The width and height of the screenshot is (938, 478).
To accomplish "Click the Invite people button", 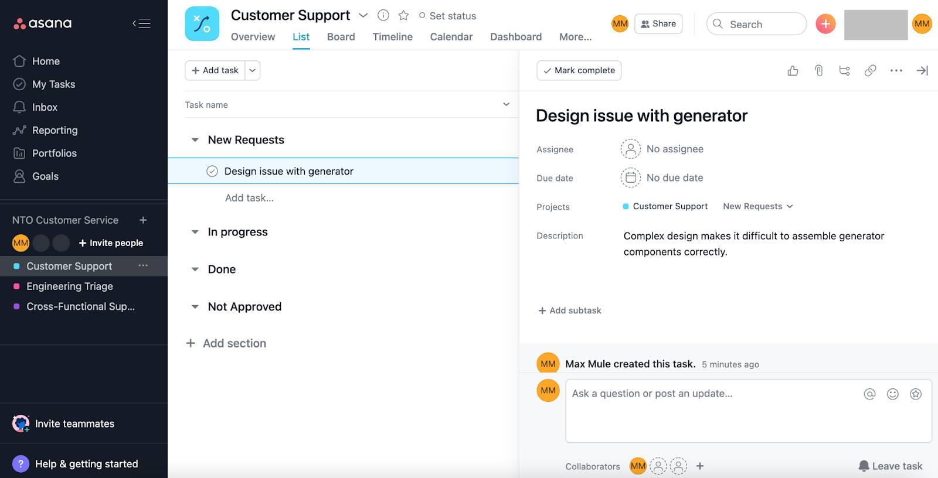I will click(x=111, y=243).
